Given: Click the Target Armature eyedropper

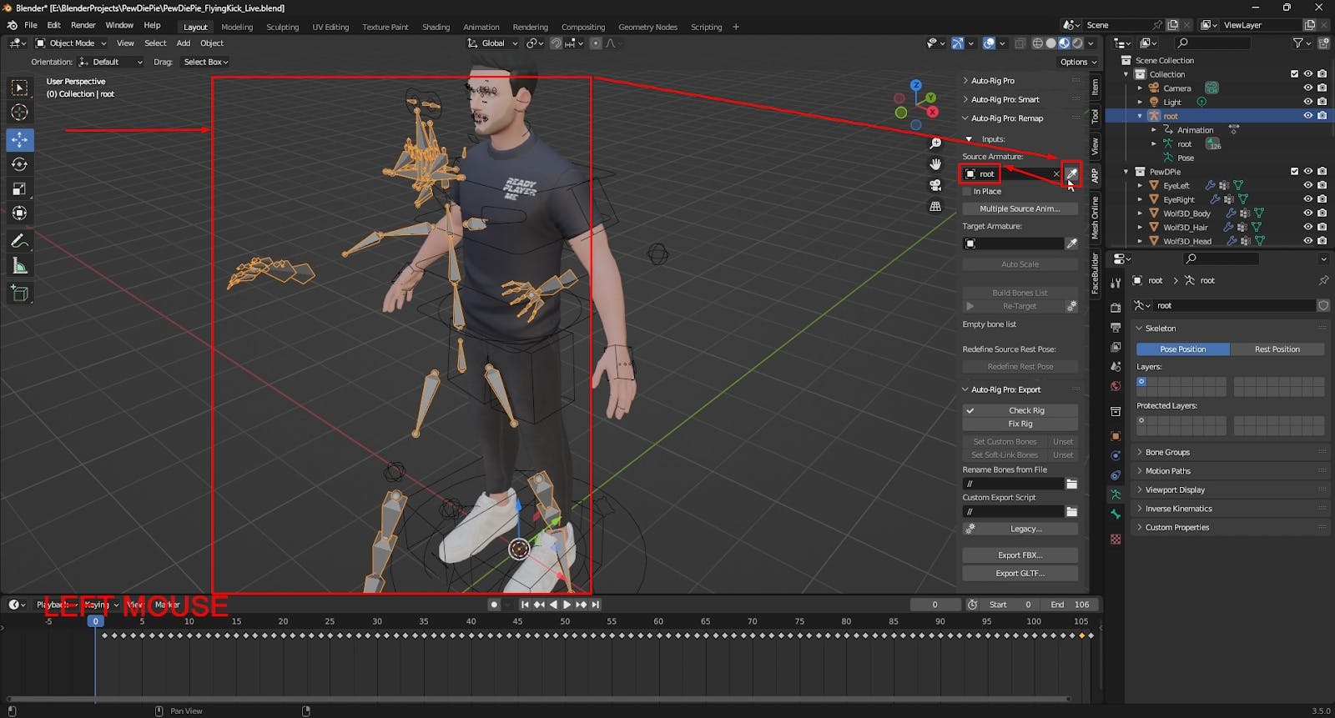Looking at the screenshot, I should [1071, 244].
